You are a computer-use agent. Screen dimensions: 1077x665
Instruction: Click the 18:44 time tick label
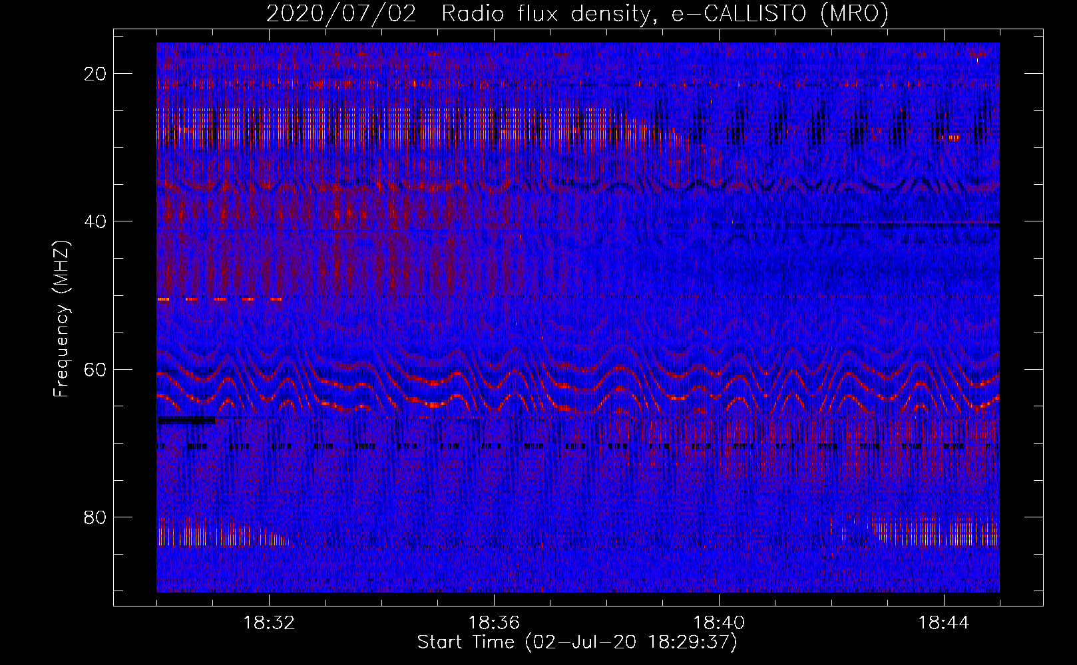pos(944,623)
